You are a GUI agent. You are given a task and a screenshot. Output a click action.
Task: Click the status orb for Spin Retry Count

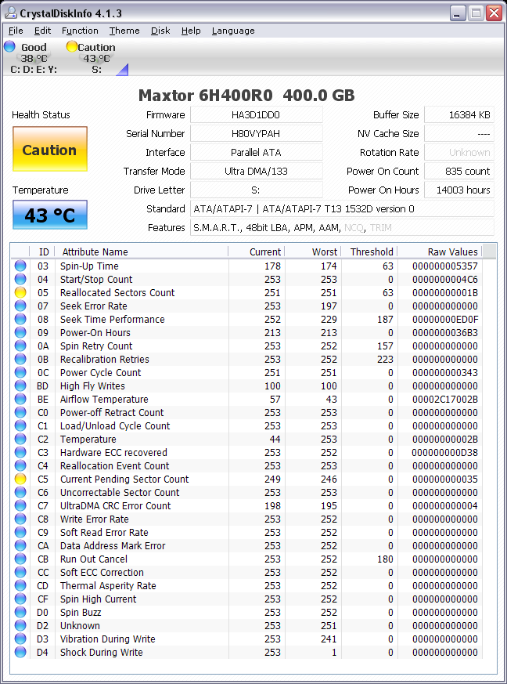[x=20, y=346]
